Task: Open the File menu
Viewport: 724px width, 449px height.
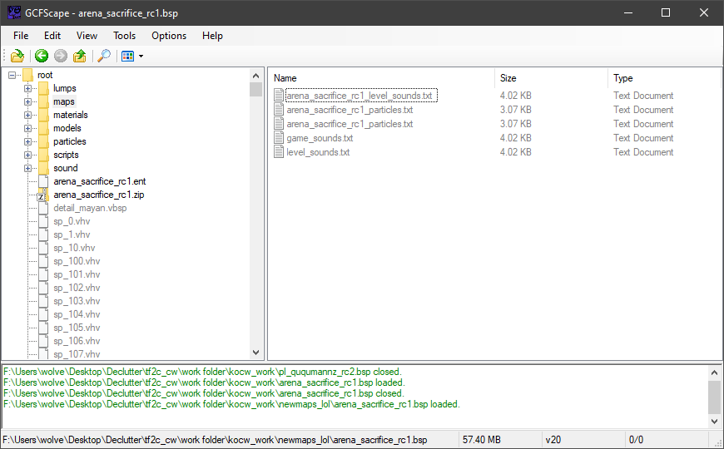Action: (21, 36)
